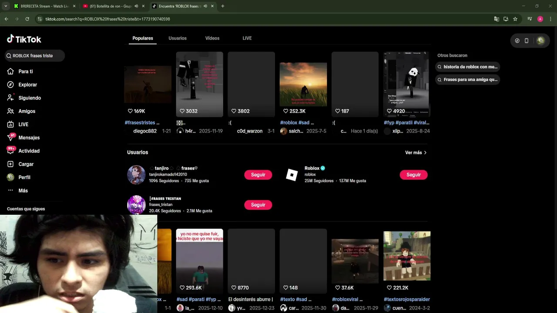Follow the FRASES TRISTAN user
This screenshot has height=313, width=557.
pyautogui.click(x=258, y=205)
